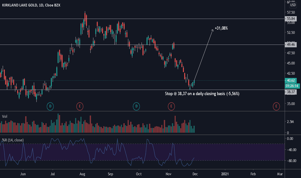Click the 35.00 price axis label
The width and height of the screenshot is (301, 178).
(291, 104)
